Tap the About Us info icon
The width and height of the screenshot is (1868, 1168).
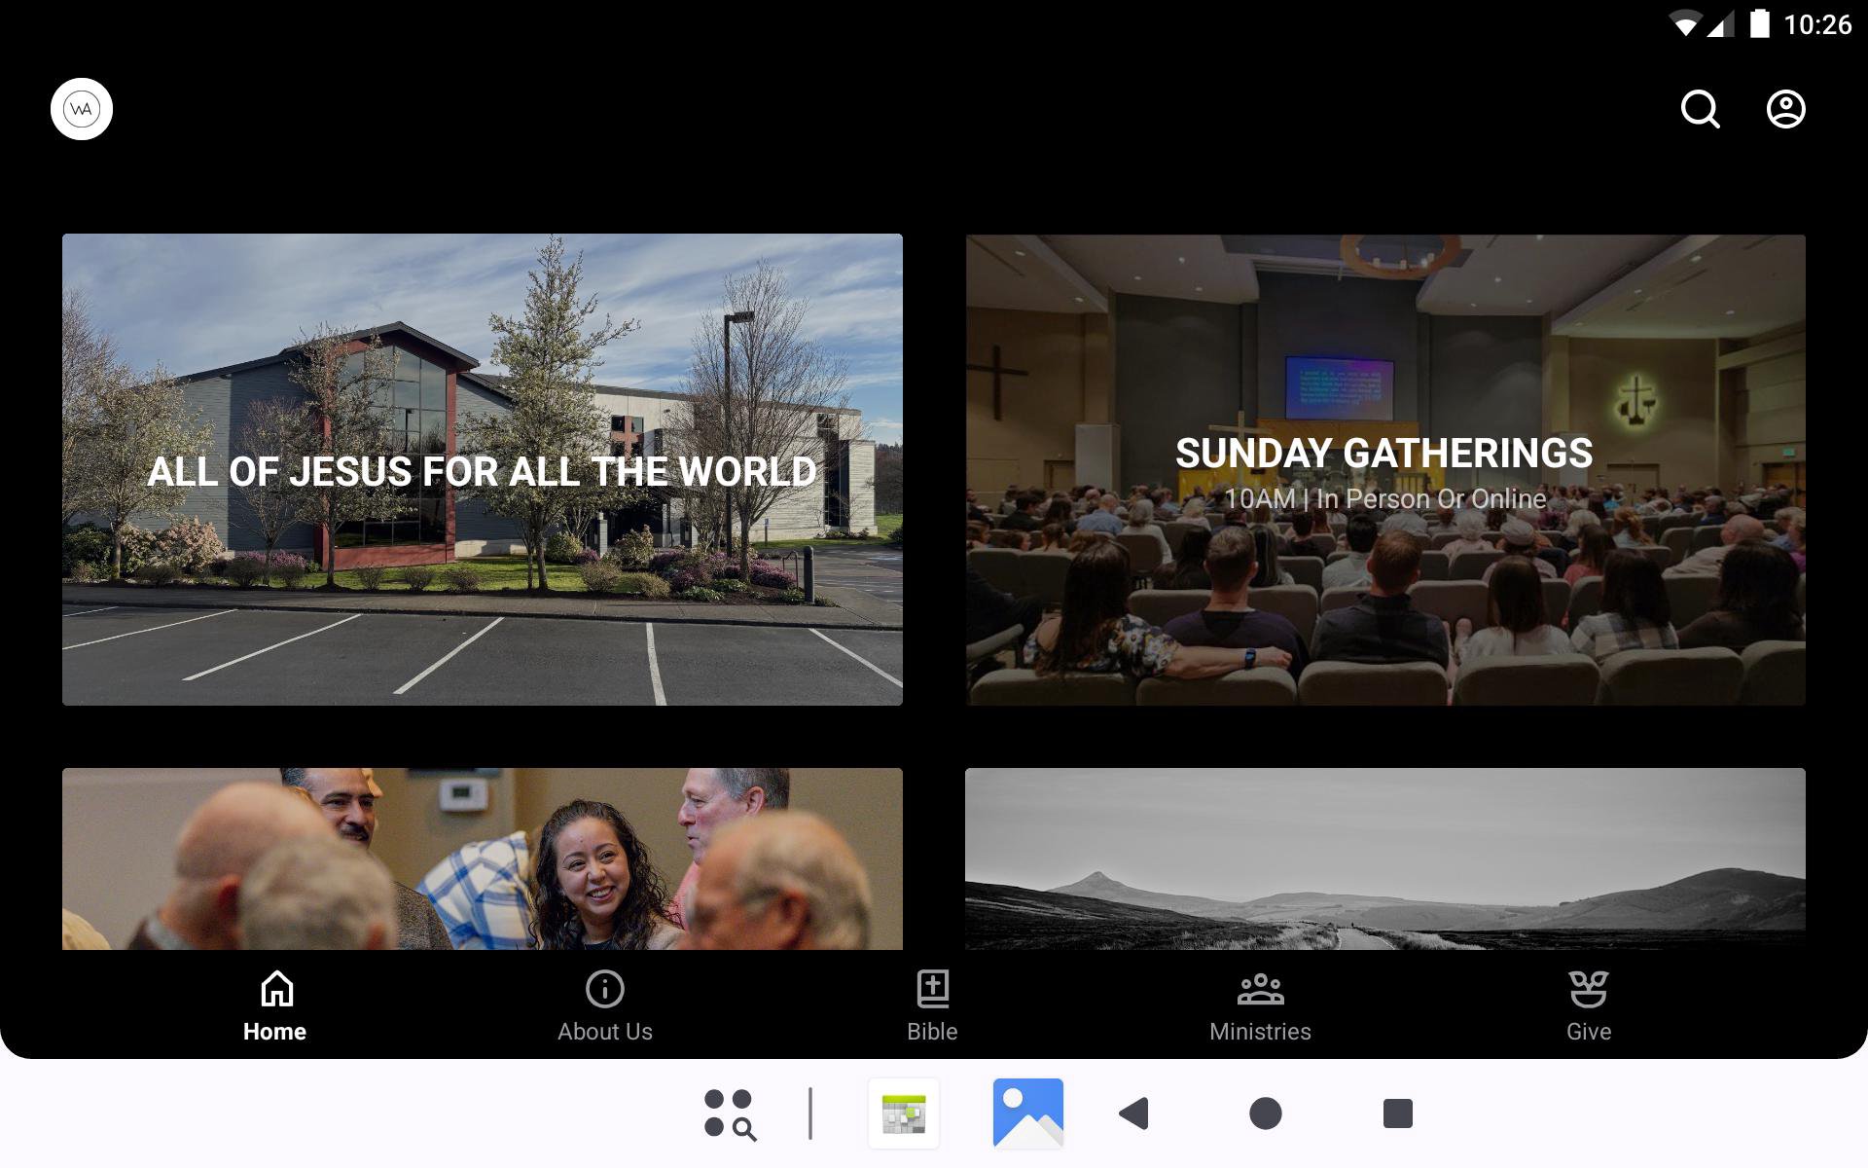[604, 989]
